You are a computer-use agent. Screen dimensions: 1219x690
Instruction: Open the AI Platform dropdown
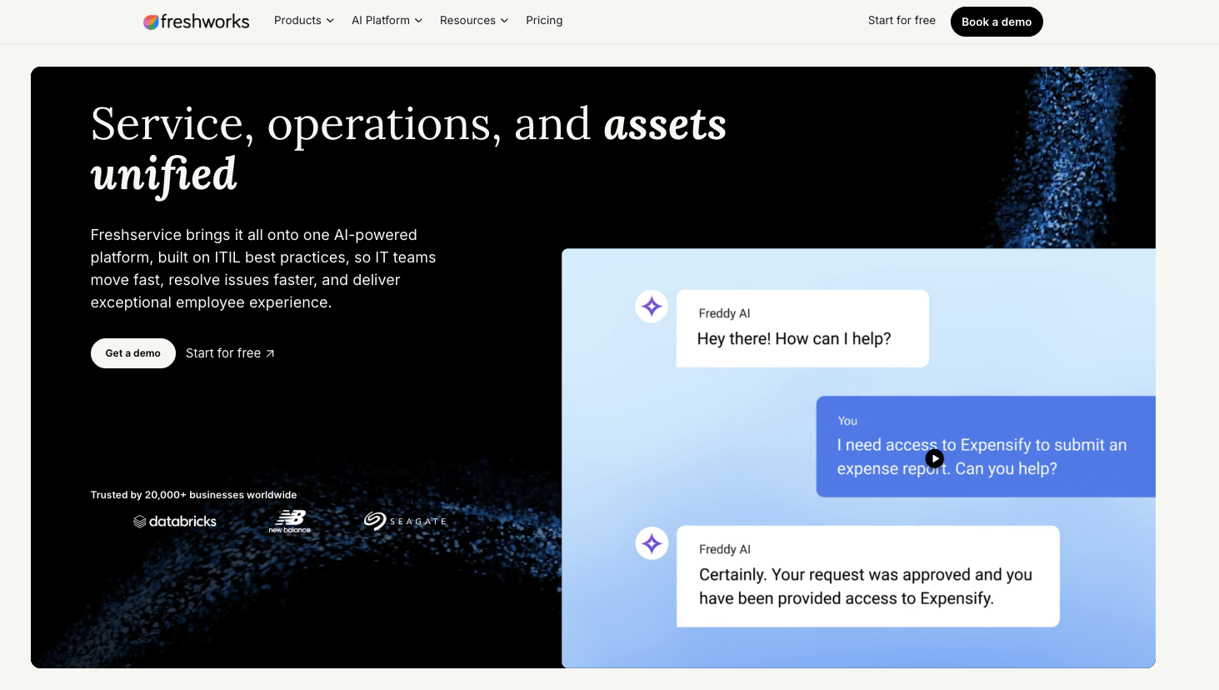[x=387, y=20]
